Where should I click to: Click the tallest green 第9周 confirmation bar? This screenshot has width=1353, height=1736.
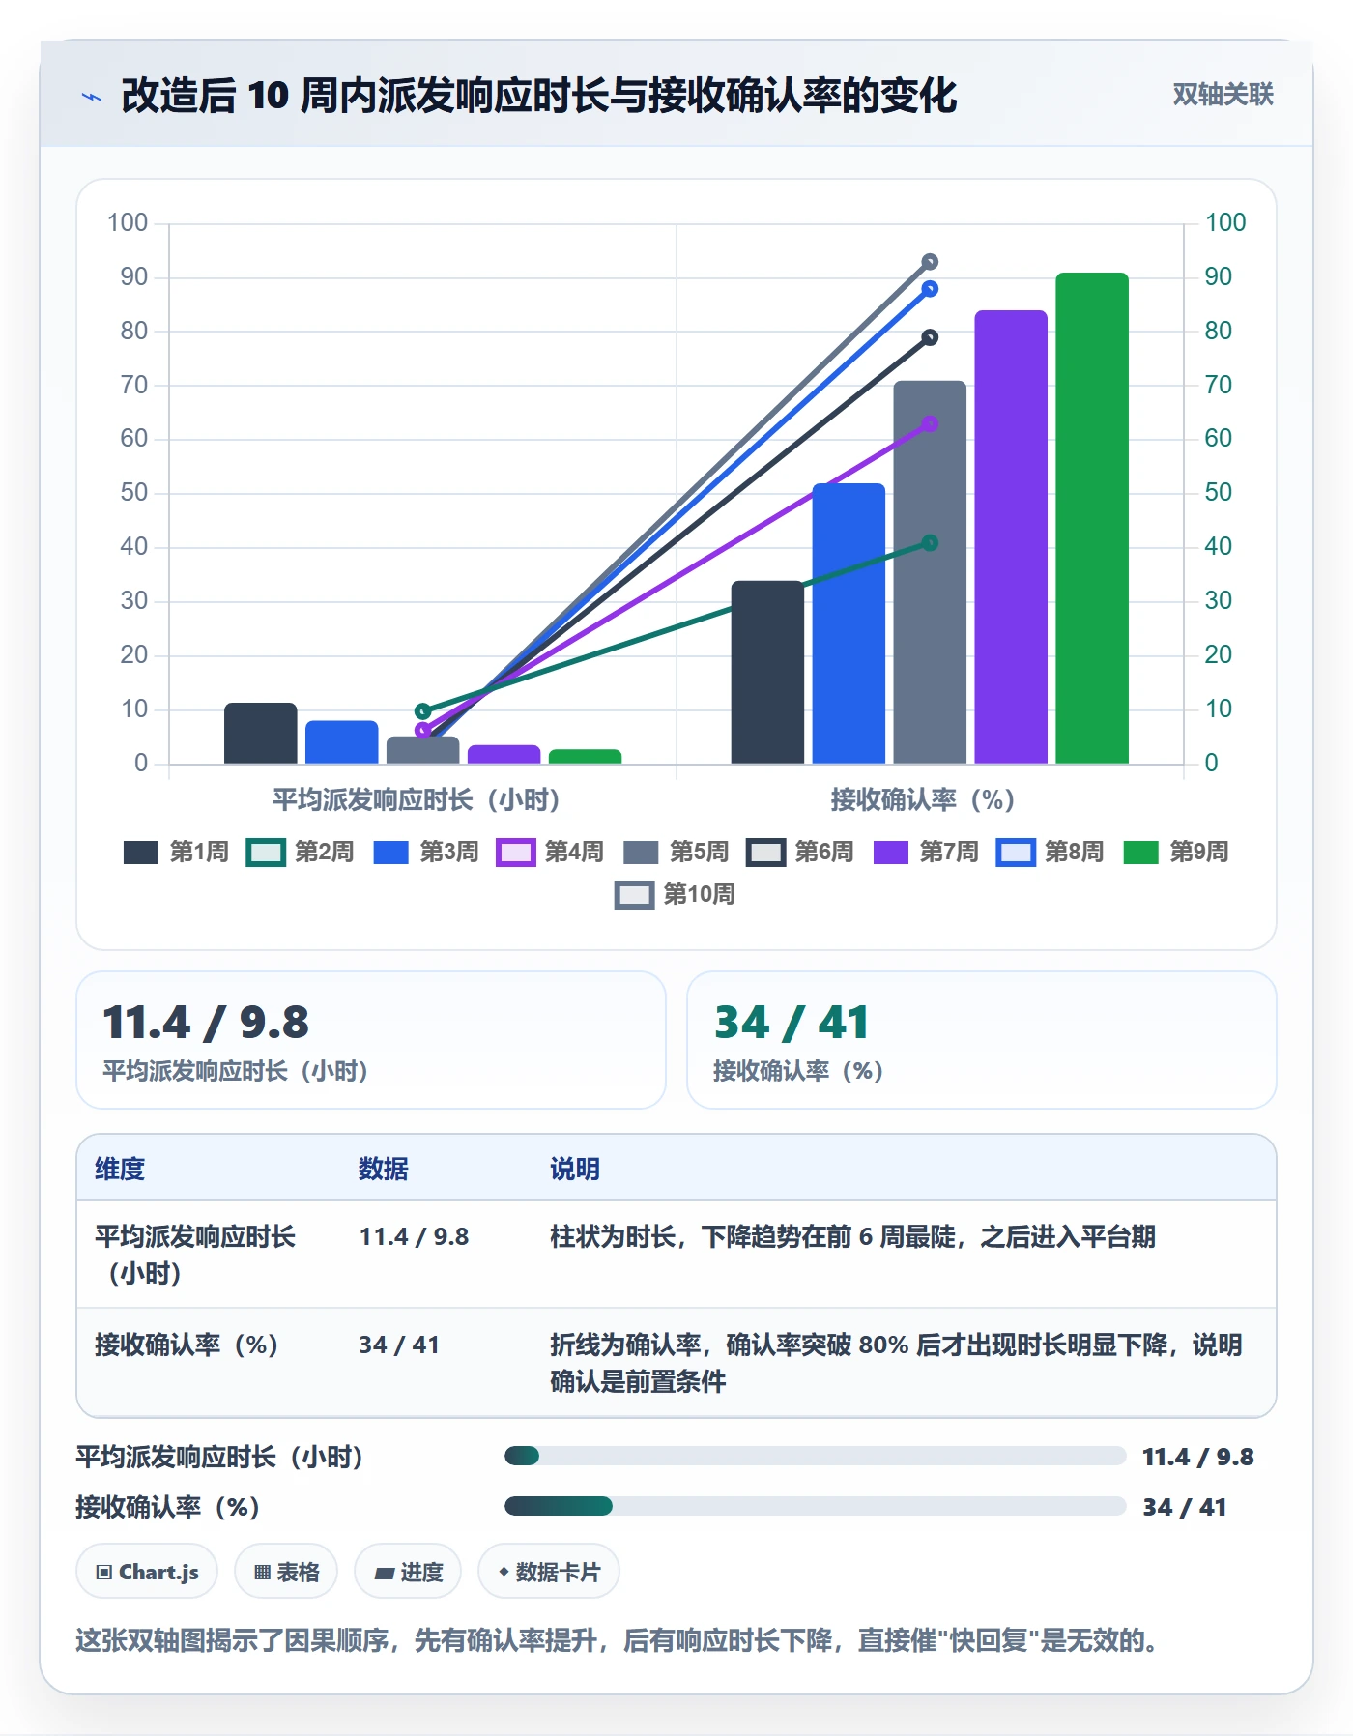point(1092,518)
